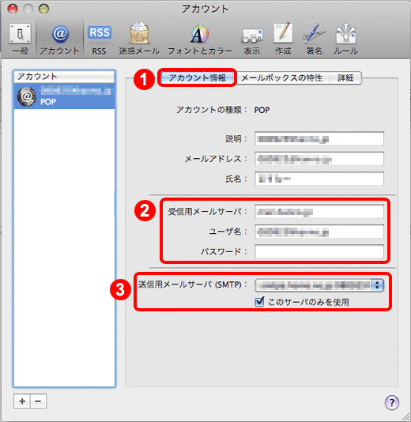Viewport: 411px width, 422px height.
Task: Remove the account with minus button
Action: coord(38,401)
